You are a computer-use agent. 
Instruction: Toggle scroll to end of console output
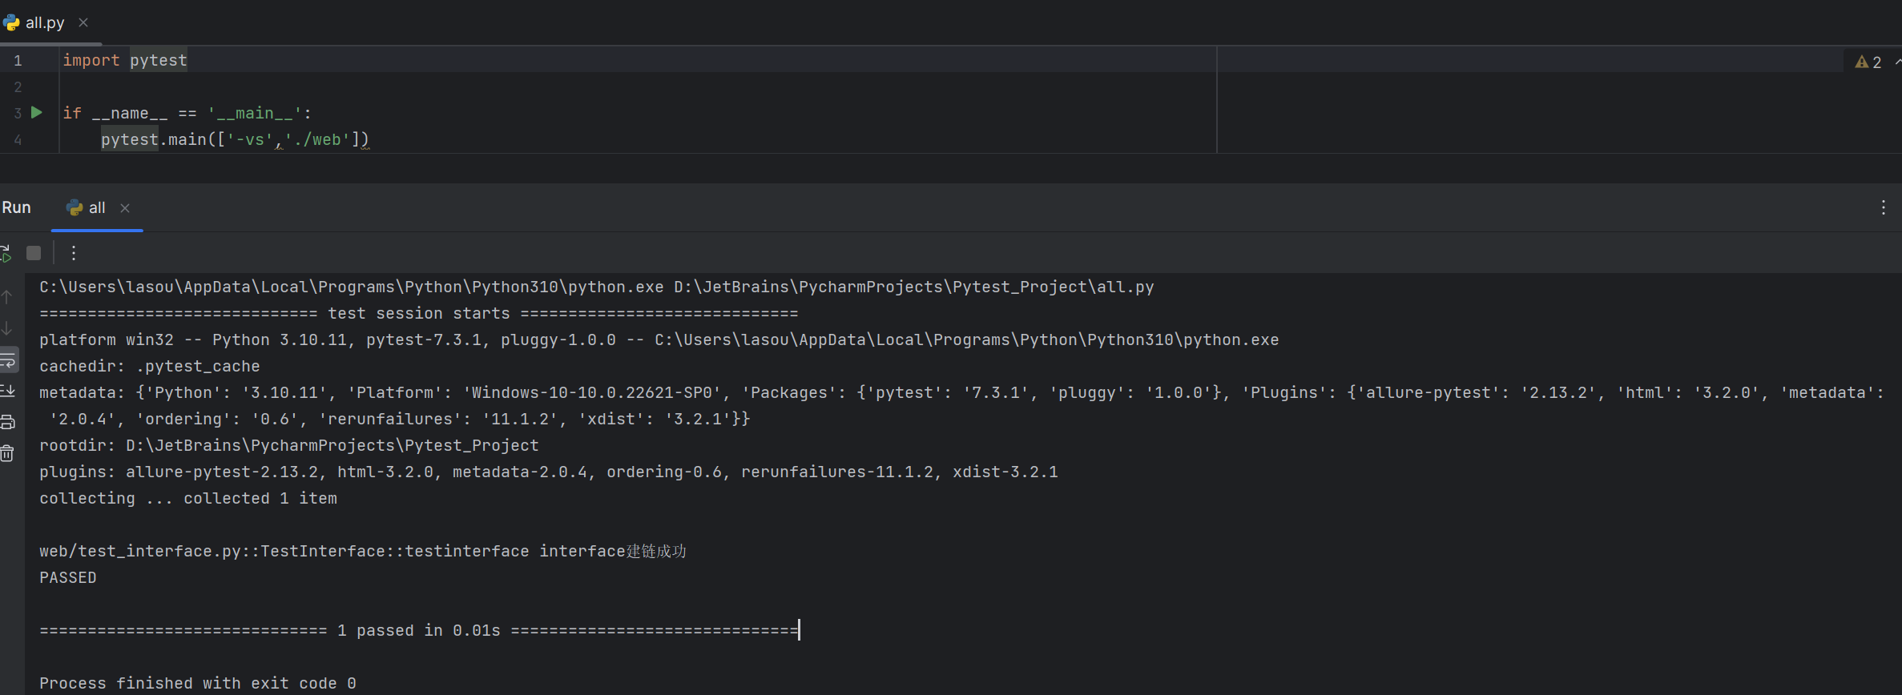[x=8, y=391]
